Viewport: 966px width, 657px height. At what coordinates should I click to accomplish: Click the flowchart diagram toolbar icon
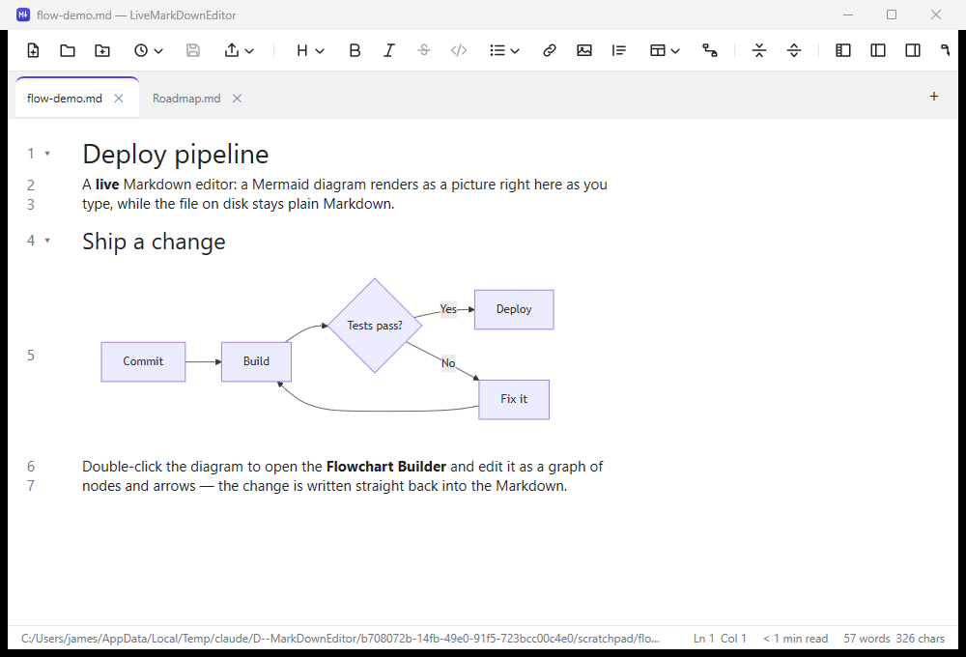[x=710, y=50]
